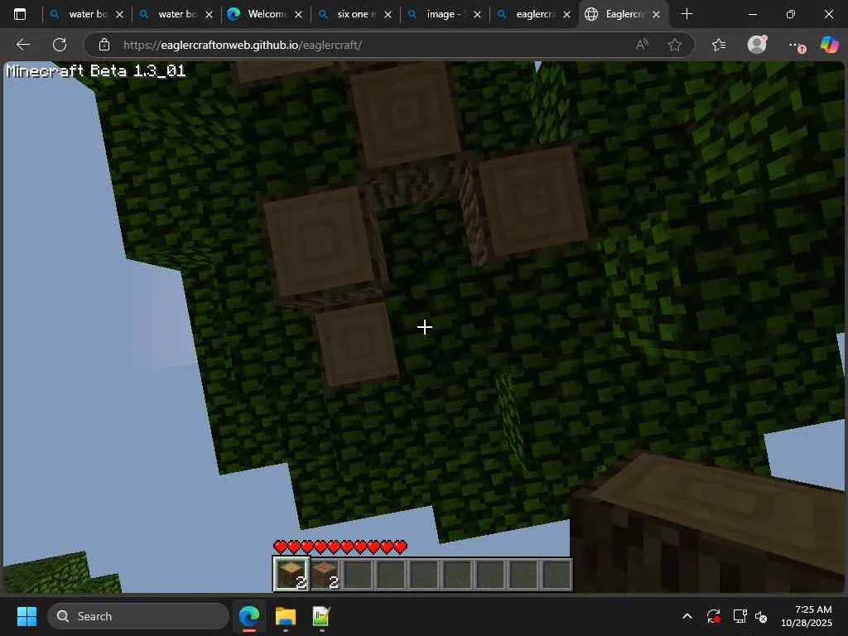848x636 pixels.
Task: Select first hotbar slot with wood planks
Action: click(x=291, y=575)
